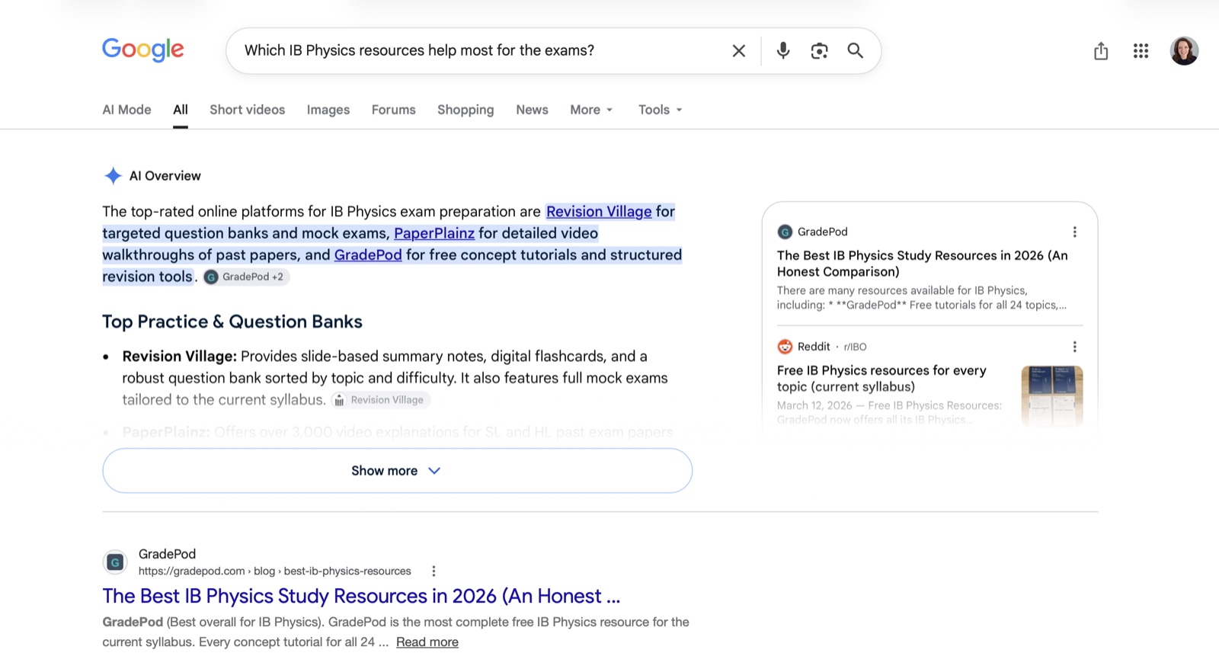Viewport: 1219px width, 669px height.
Task: Open 'The Best IB Physics Study Resources' result title
Action: point(361,596)
